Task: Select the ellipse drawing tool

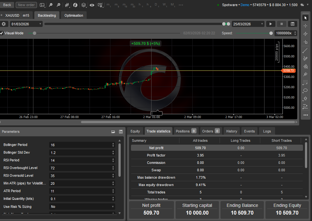Action: pyautogui.click(x=306, y=91)
